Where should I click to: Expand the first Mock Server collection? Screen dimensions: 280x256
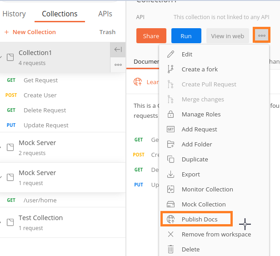(x=2, y=147)
